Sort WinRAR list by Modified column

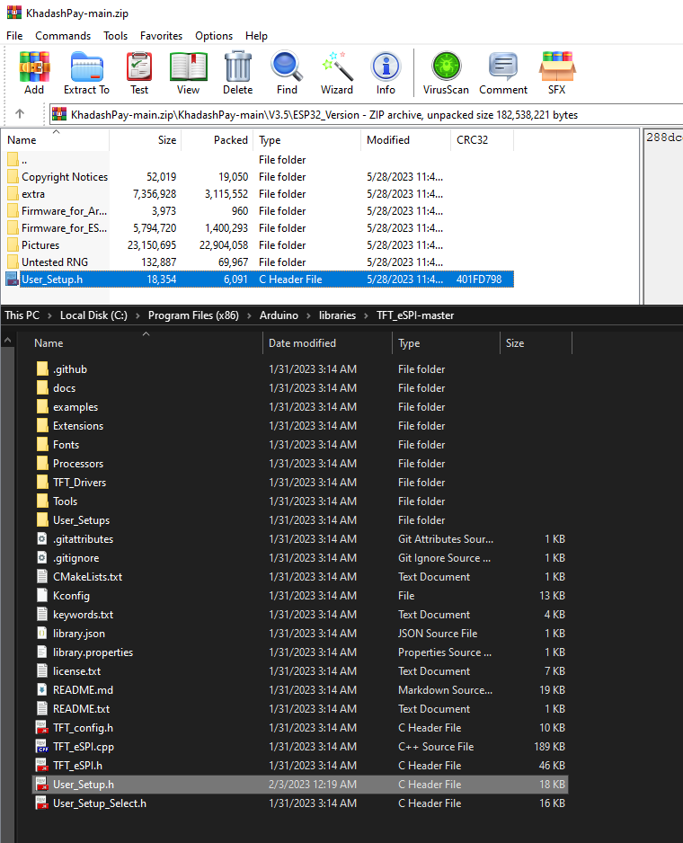click(x=405, y=140)
